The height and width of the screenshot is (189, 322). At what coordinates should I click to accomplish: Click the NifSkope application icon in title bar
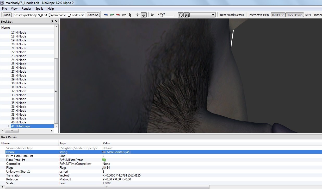pyautogui.click(x=2, y=2)
